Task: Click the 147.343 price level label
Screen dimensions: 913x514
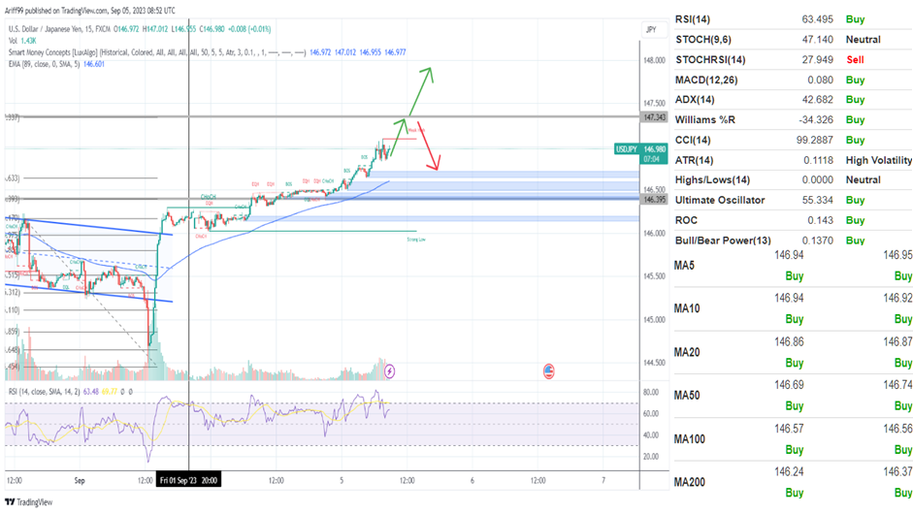Action: coord(653,117)
